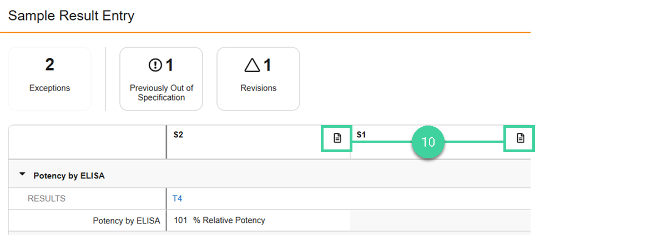Click the green number 10 callout badge
This screenshot has height=235, width=666.
pos(428,142)
